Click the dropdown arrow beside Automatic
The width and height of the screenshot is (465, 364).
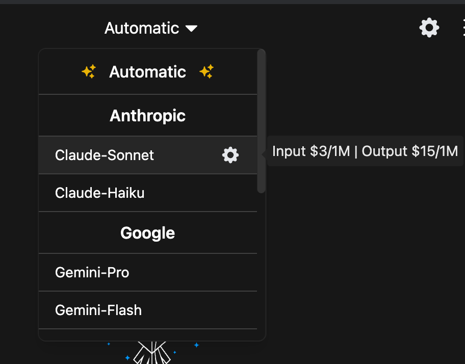191,29
